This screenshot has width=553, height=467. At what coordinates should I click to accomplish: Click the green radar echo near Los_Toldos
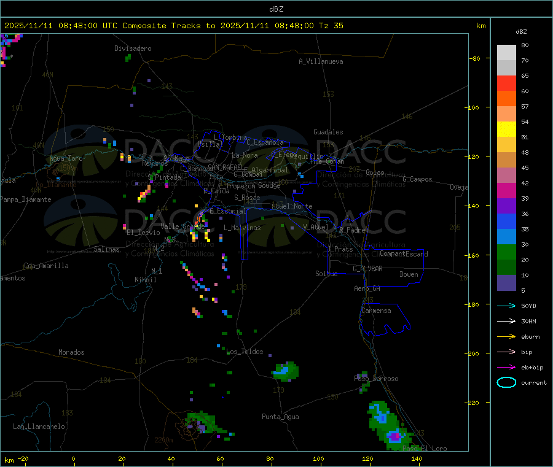(286, 371)
